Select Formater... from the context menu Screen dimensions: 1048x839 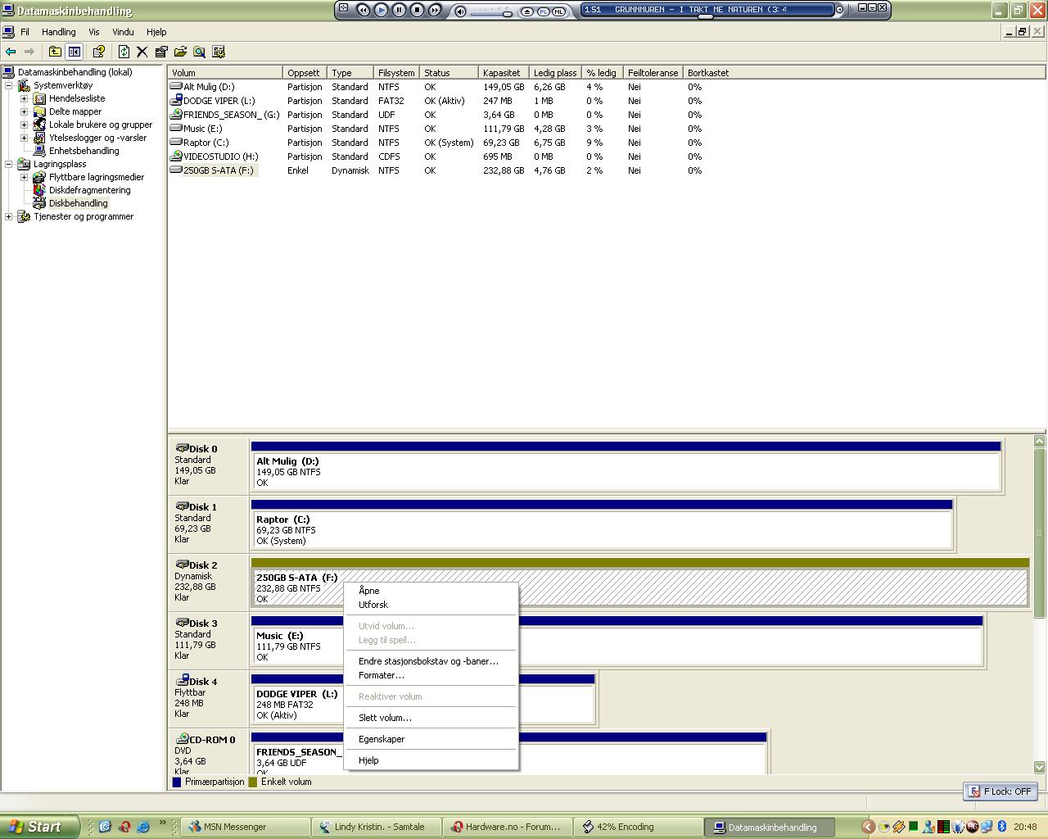pyautogui.click(x=382, y=675)
